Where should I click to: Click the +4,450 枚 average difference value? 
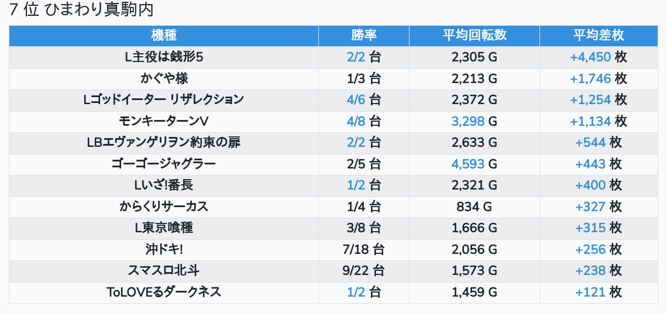click(598, 57)
